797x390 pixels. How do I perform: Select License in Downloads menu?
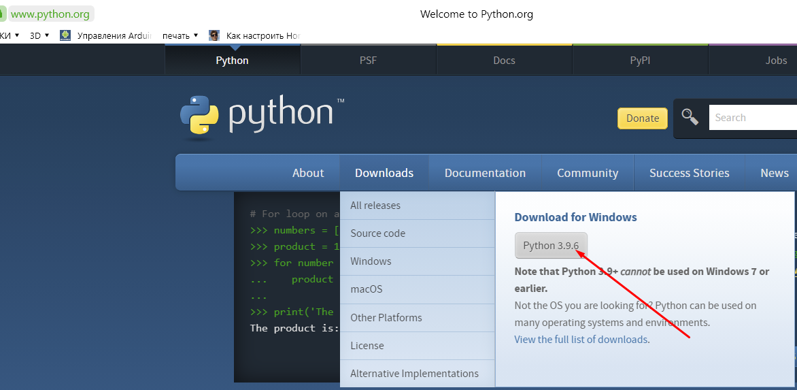click(418, 346)
